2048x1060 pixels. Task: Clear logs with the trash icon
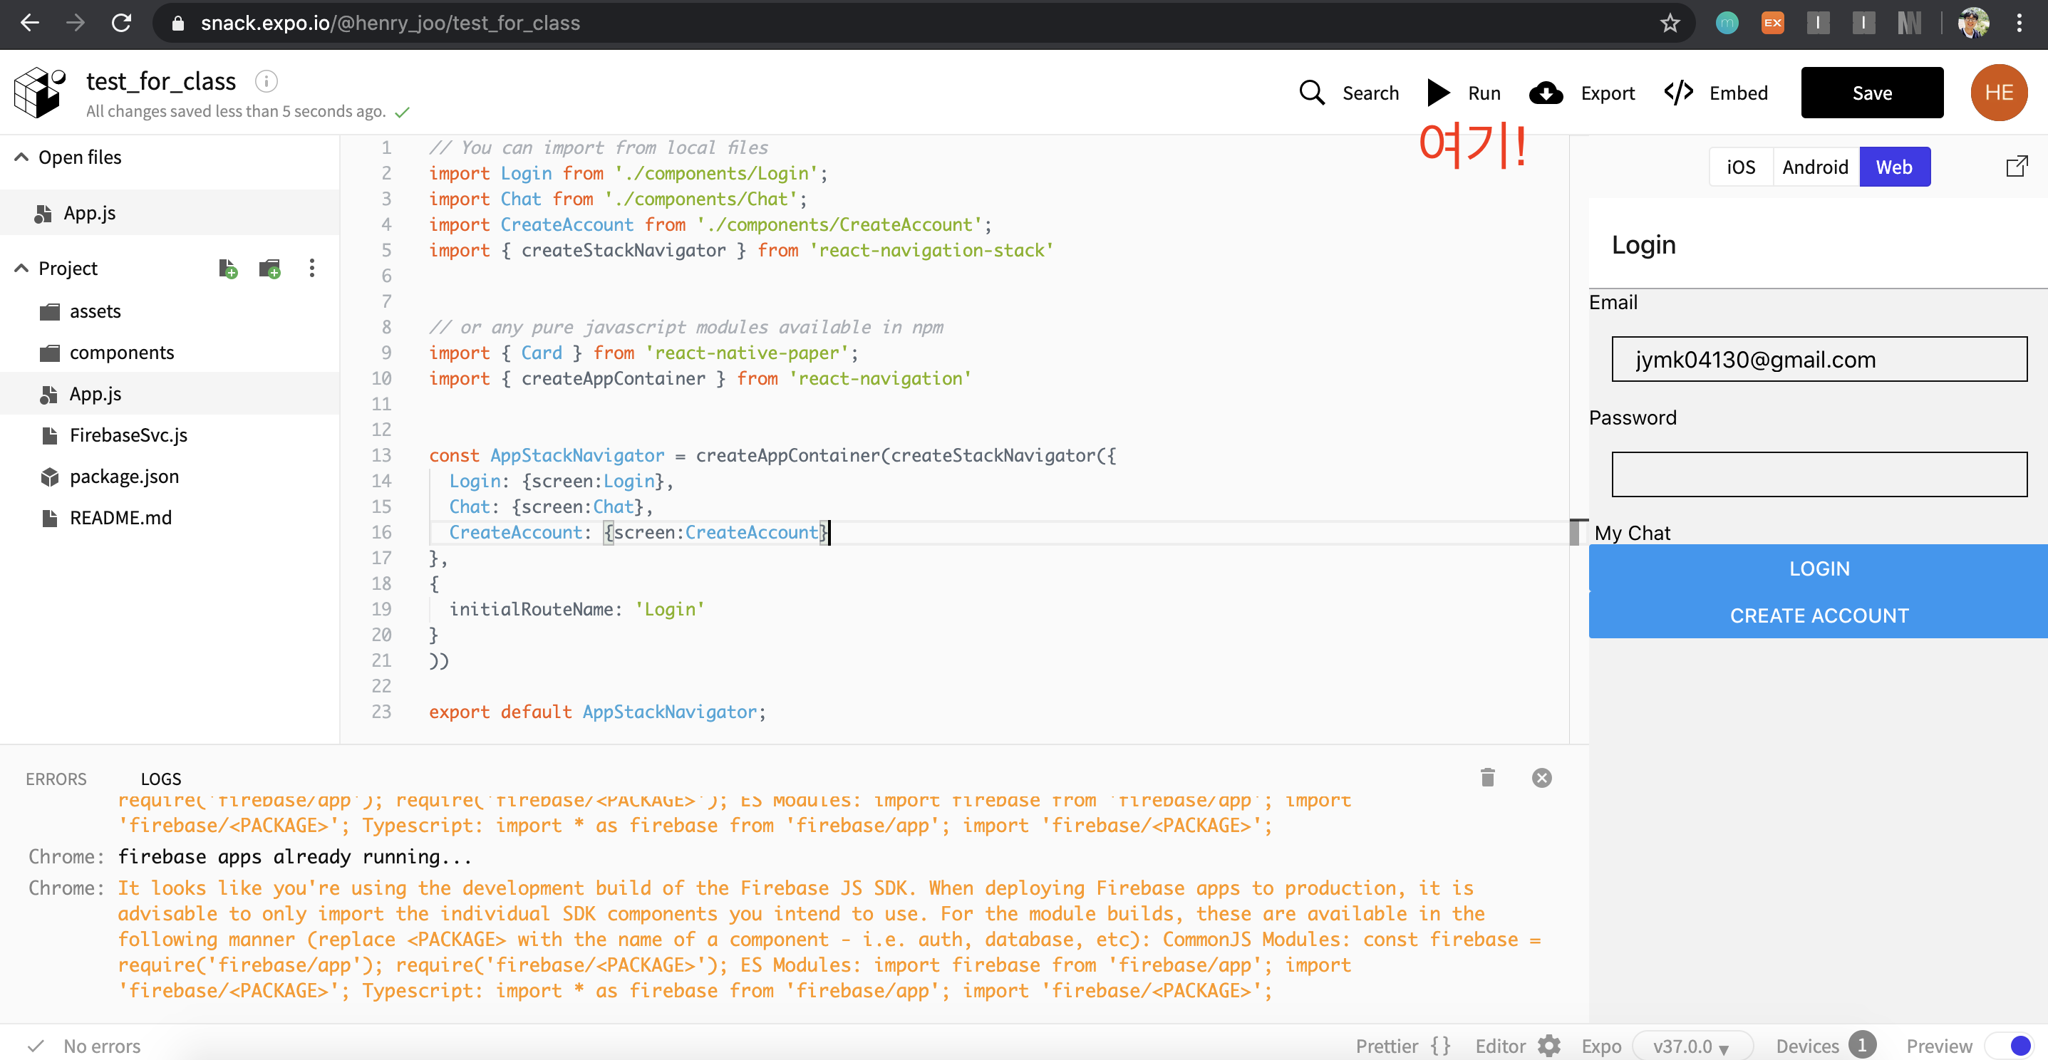point(1487,777)
